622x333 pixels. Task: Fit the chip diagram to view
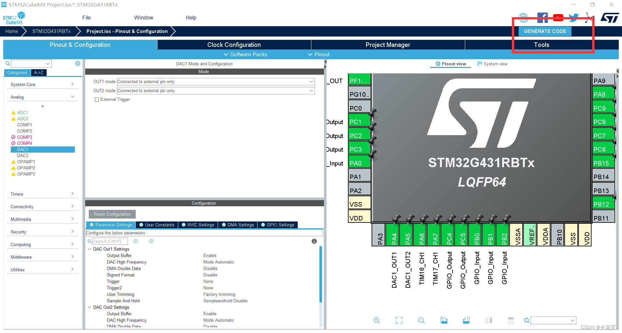pyautogui.click(x=399, y=320)
